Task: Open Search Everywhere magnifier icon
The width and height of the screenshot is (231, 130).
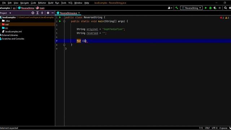Action: click(225, 8)
